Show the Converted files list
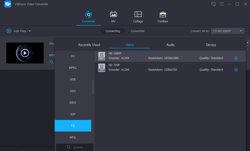250x151 pixels. [137, 31]
